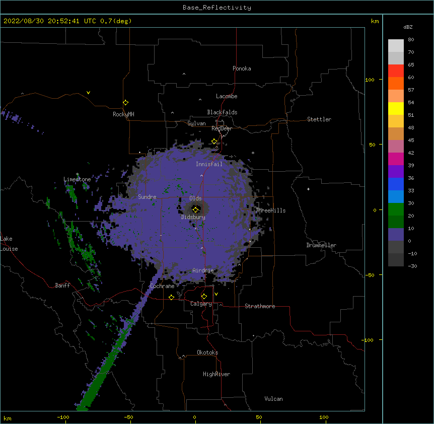This screenshot has height=424, width=434.
Task: Click the Limestone label
Action: (77, 179)
